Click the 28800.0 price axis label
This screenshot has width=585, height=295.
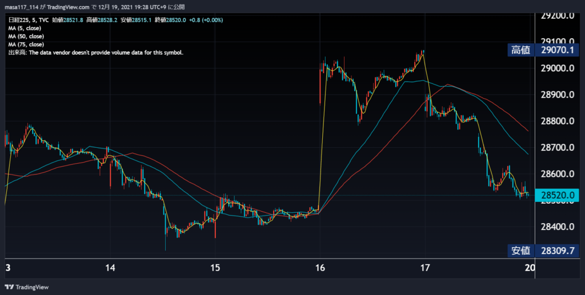[x=558, y=122]
